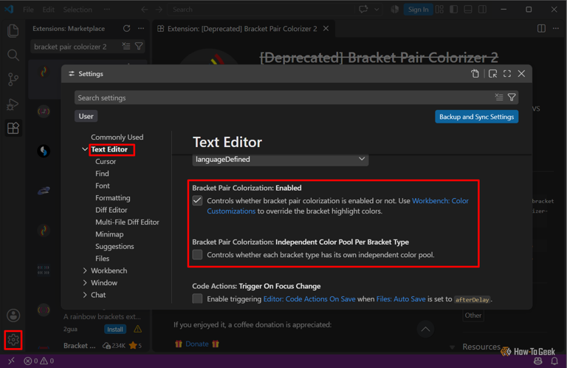The image size is (567, 368).
Task: Open the Run and Debug view
Action: (x=13, y=104)
